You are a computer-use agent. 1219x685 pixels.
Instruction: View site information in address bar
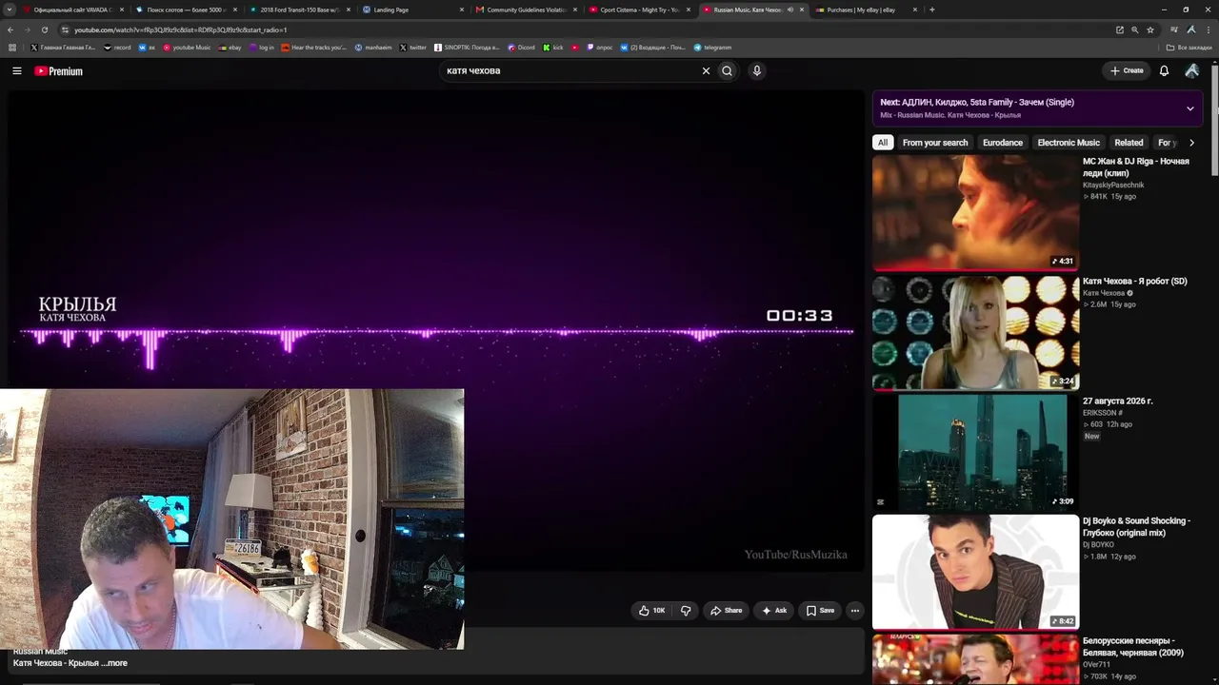tap(65, 29)
